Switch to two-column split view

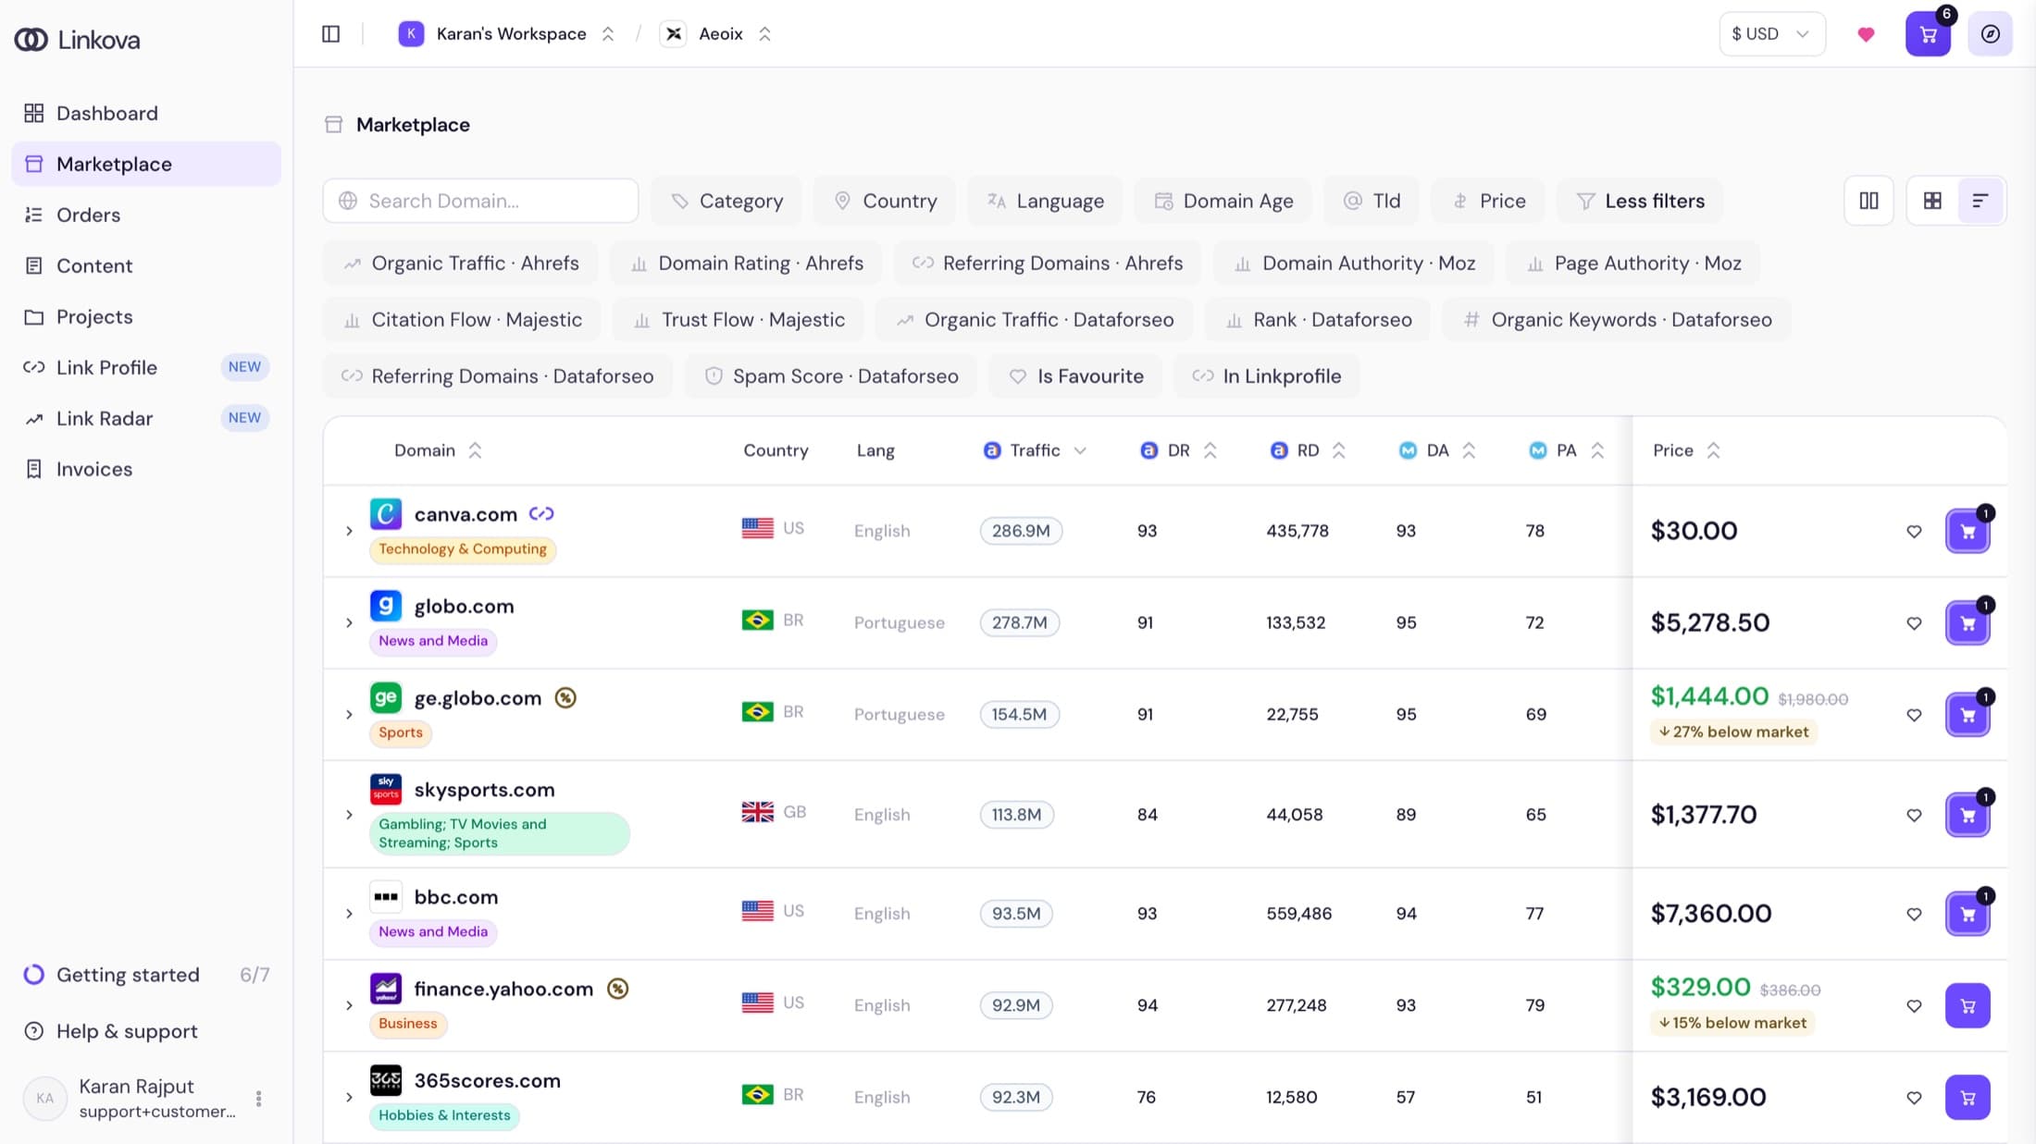coord(1868,201)
